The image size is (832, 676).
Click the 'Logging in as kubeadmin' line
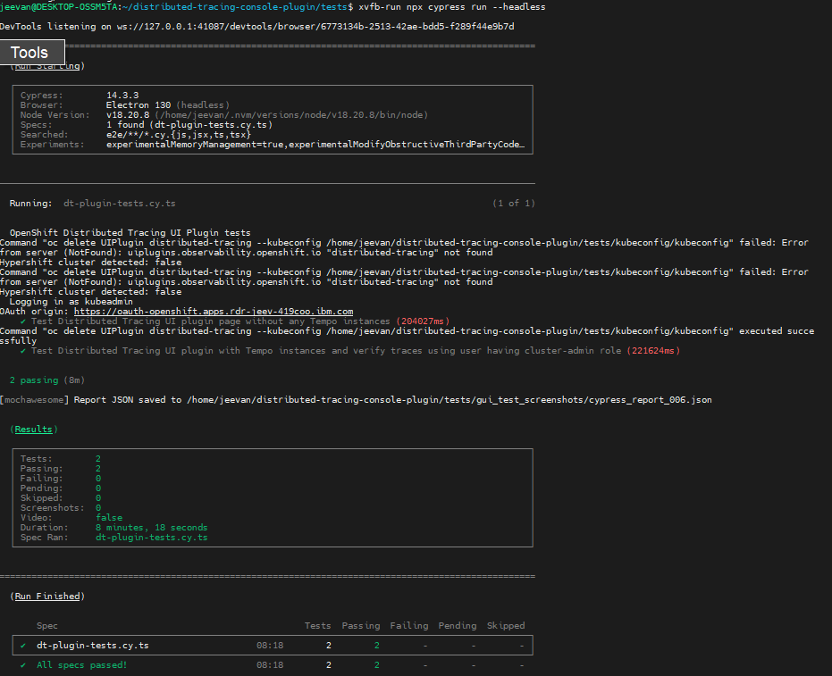(71, 301)
